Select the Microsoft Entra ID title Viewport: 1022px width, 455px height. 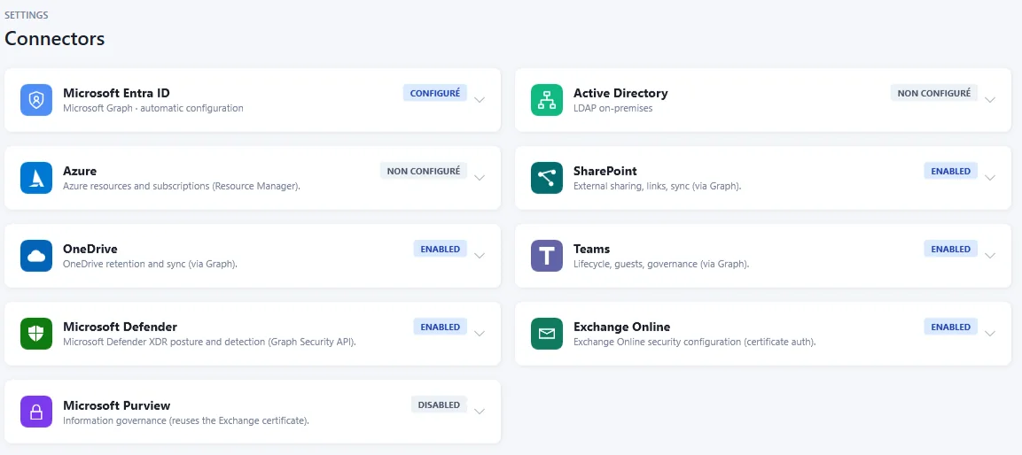(116, 93)
